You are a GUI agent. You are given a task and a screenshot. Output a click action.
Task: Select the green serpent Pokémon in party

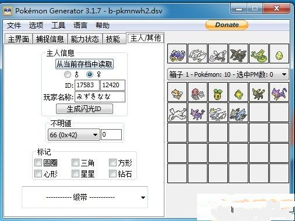(x=259, y=54)
